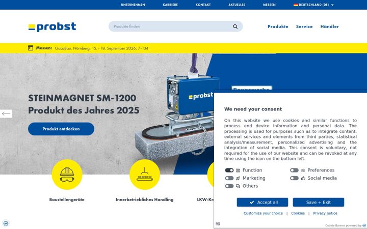This screenshot has height=229, width=367.
Task: Open the Kontakt menu item
Action: 203,5
